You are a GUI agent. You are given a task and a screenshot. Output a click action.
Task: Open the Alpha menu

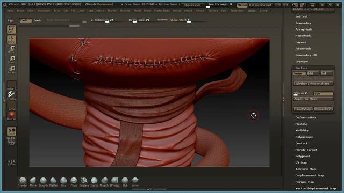point(10,11)
